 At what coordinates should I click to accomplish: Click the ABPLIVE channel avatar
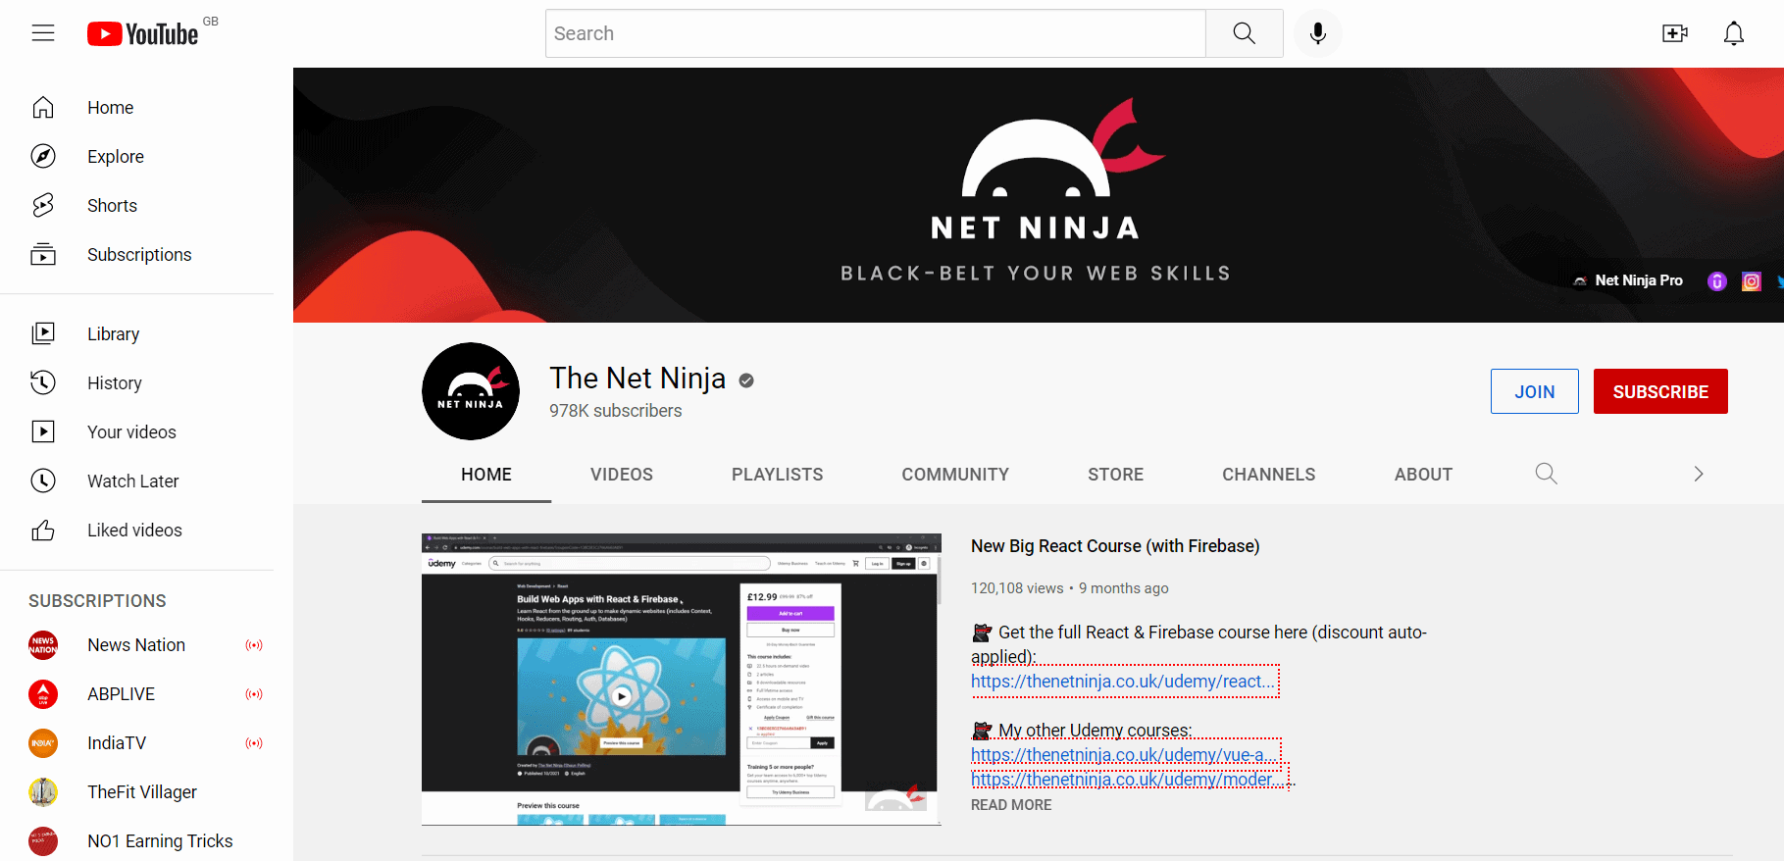[43, 693]
